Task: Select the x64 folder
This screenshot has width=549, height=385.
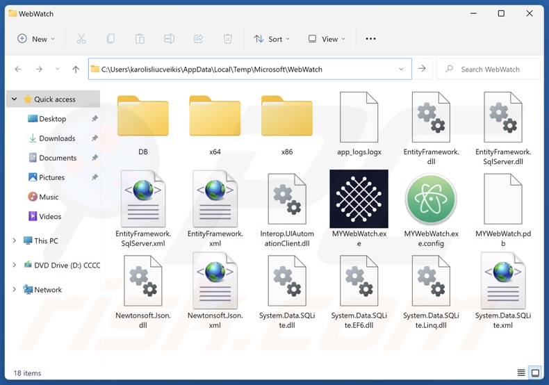Action: (215, 124)
